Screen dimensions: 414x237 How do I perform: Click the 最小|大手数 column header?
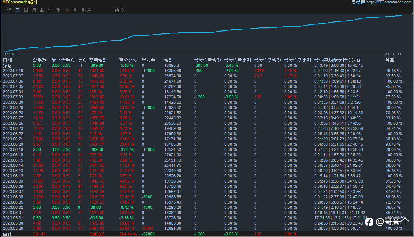coord(63,60)
